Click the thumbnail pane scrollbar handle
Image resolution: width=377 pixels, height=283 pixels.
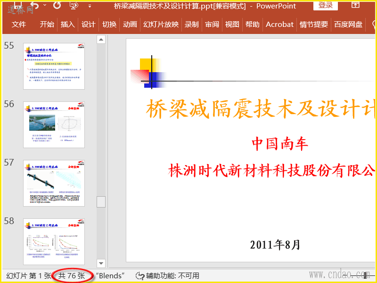101,202
